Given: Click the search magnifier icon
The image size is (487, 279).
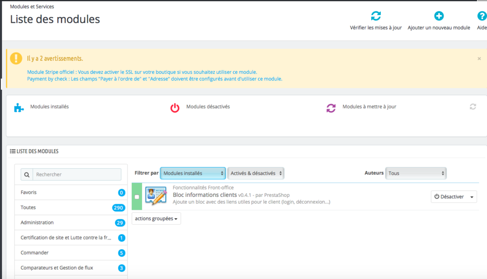Looking at the screenshot, I should (x=27, y=174).
